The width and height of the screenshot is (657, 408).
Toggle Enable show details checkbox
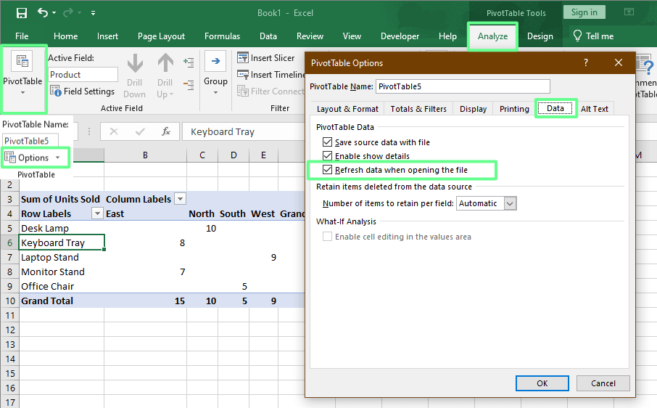(328, 156)
